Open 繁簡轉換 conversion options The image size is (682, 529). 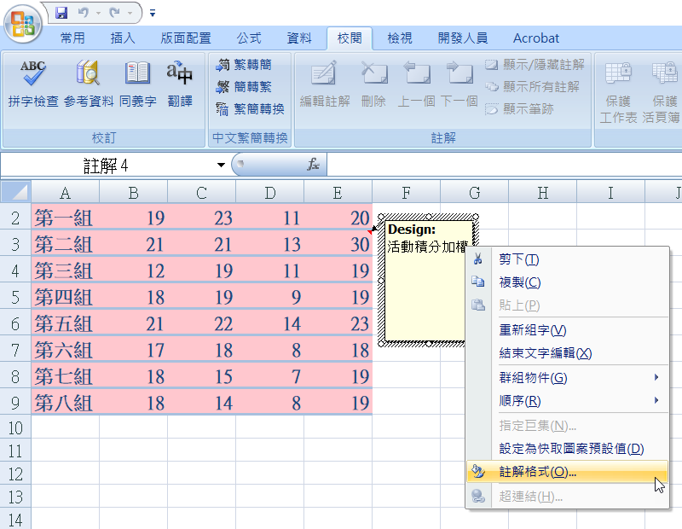coord(250,109)
